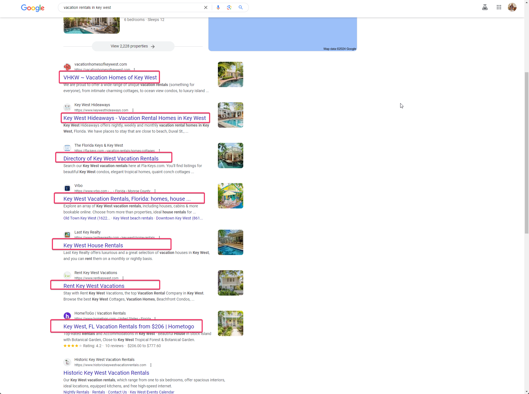Open Google Lens image search
The width and height of the screenshot is (529, 394).
pos(229,7)
